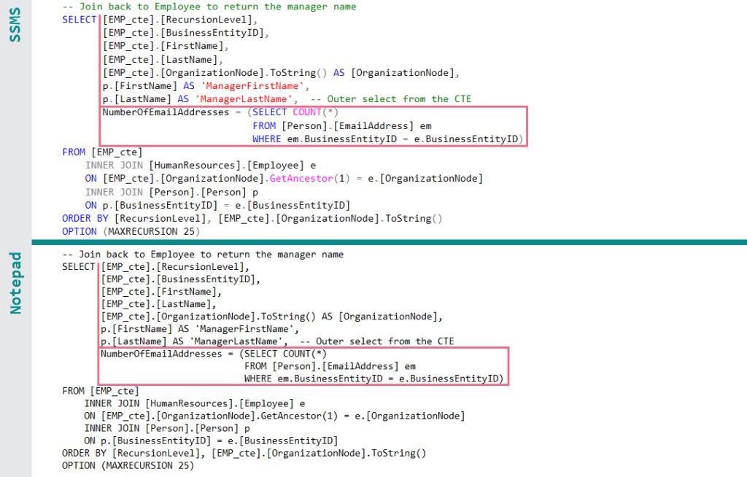Click the red 'ManagerLastName' string in SSMS

click(244, 99)
